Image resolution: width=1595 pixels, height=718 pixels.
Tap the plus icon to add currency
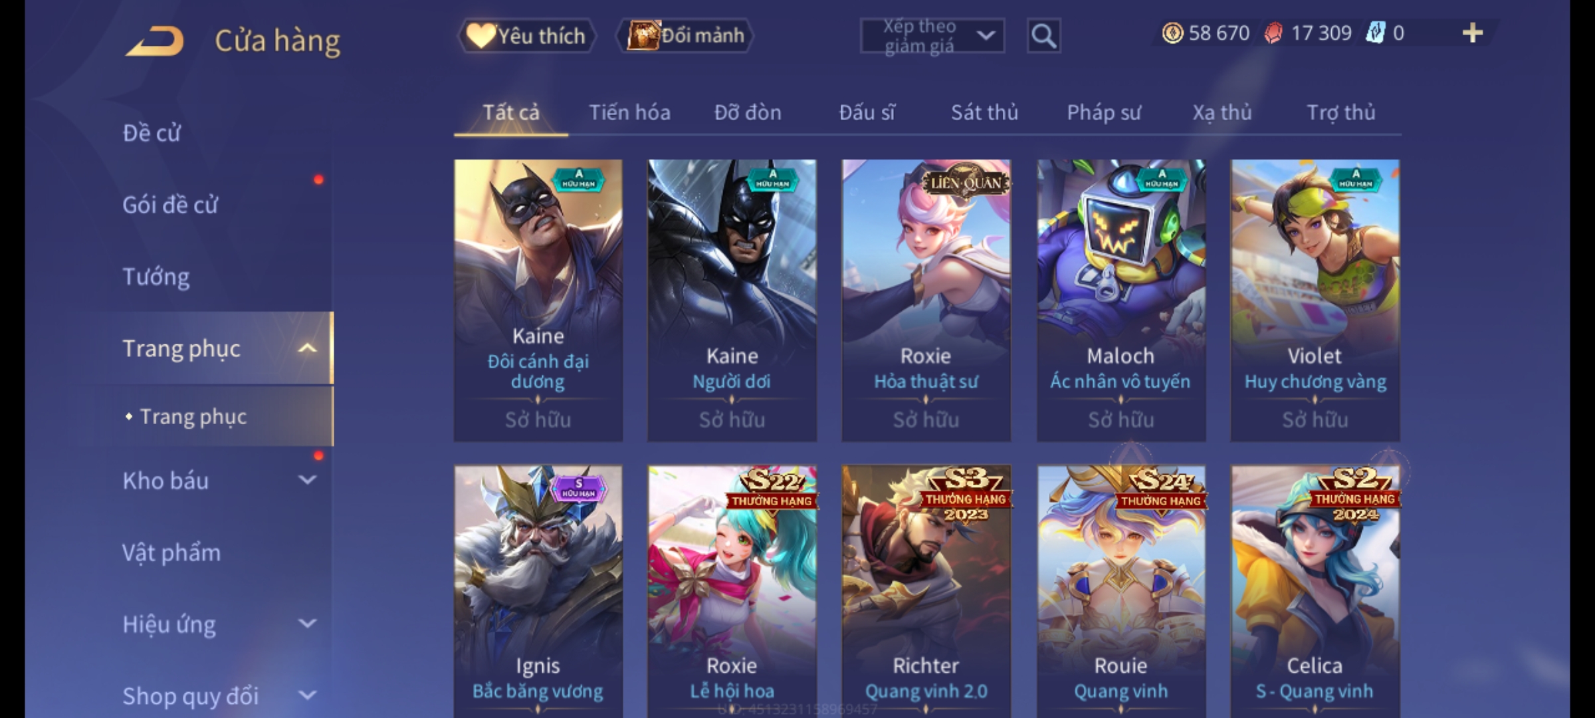tap(1473, 33)
